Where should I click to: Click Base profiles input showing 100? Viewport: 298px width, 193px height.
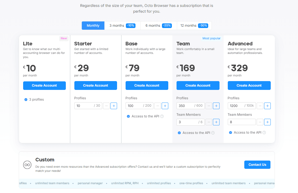(139, 106)
